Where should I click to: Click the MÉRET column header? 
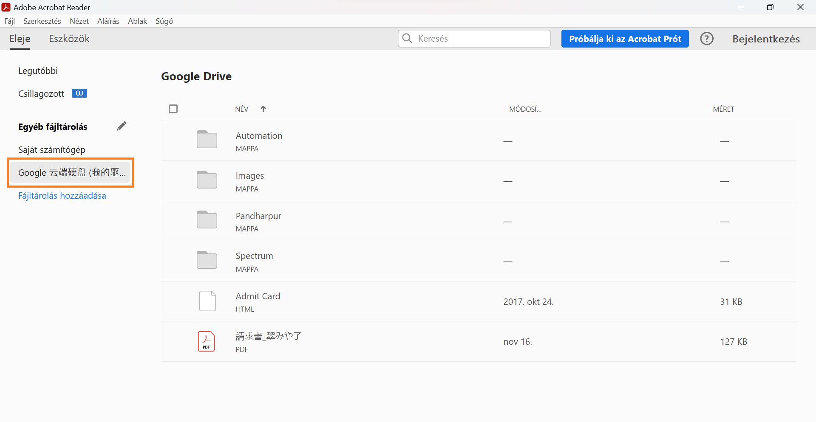coord(724,109)
